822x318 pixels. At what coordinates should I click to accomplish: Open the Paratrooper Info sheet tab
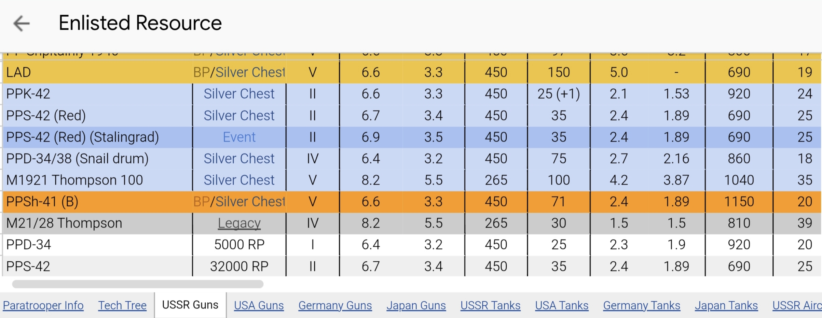pos(43,305)
